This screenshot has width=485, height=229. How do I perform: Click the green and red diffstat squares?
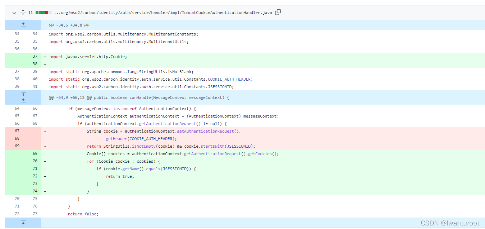click(x=44, y=13)
